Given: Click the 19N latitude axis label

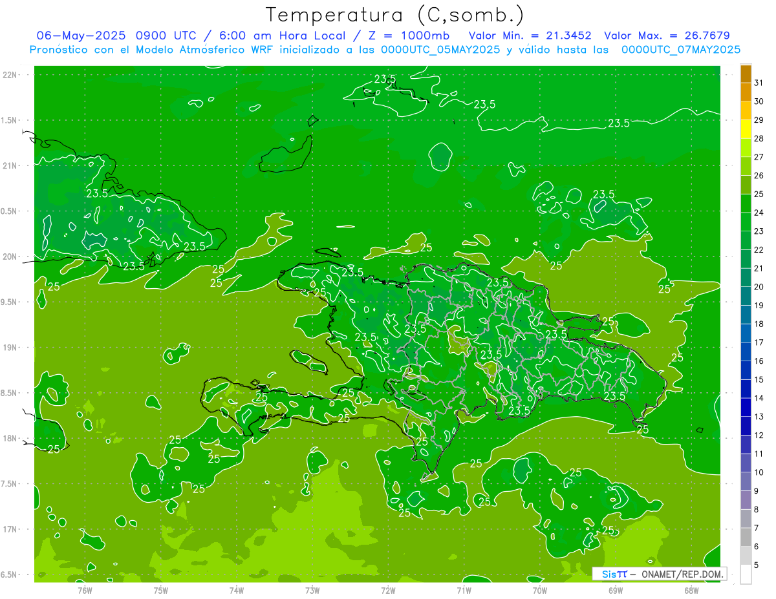Looking at the screenshot, I should click(x=10, y=348).
